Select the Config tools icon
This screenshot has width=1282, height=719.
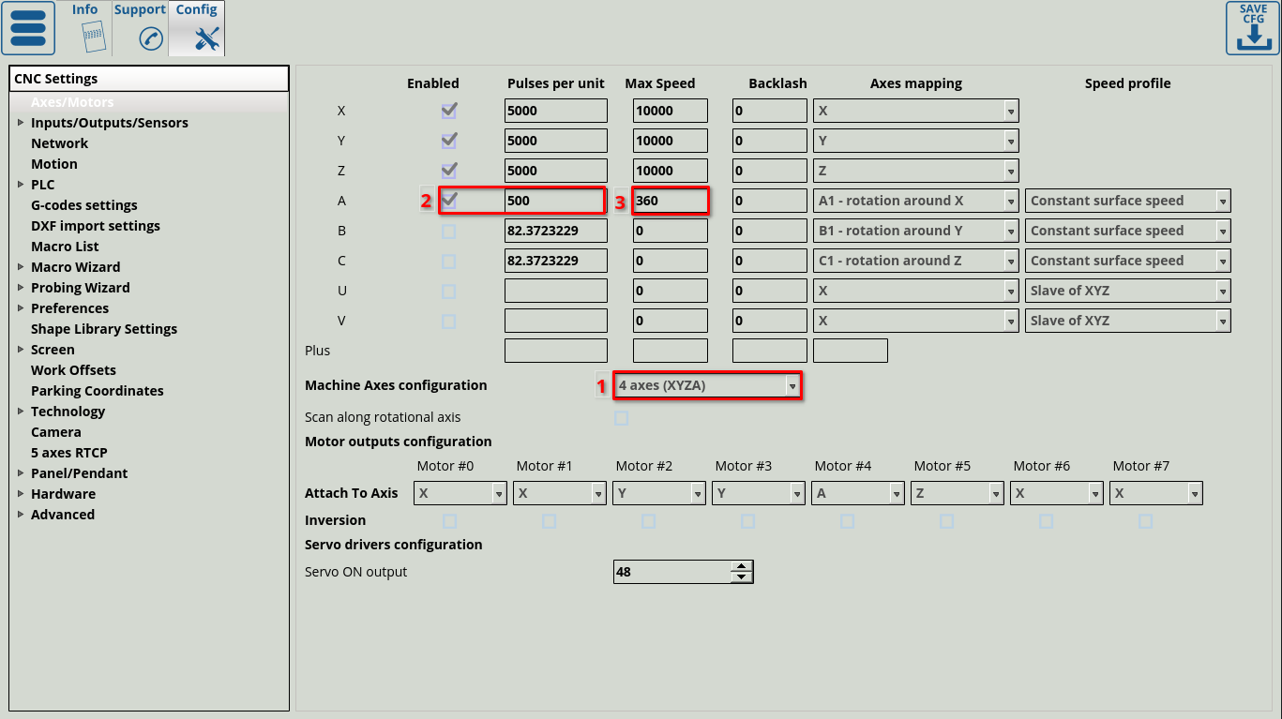[x=206, y=38]
